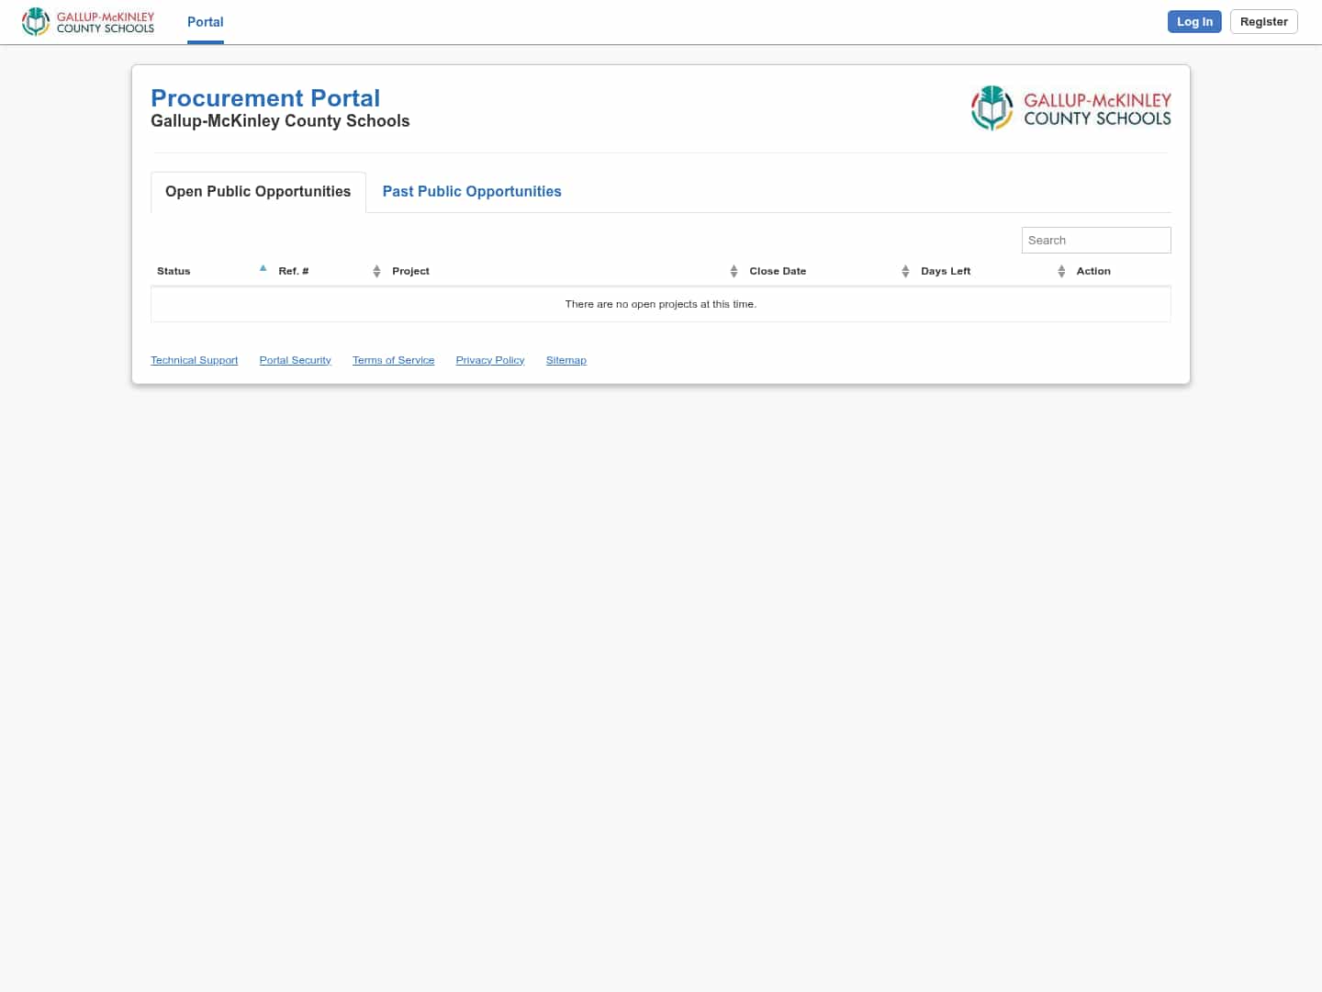Open the Technical Support link
1322x992 pixels.
(195, 360)
